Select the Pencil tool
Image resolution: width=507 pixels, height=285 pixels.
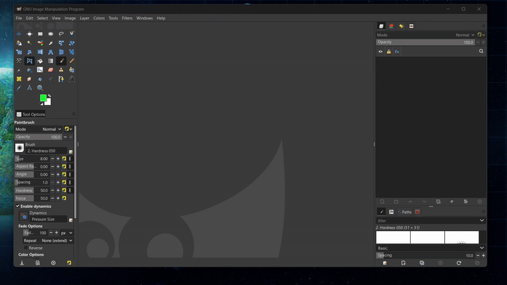[72, 61]
